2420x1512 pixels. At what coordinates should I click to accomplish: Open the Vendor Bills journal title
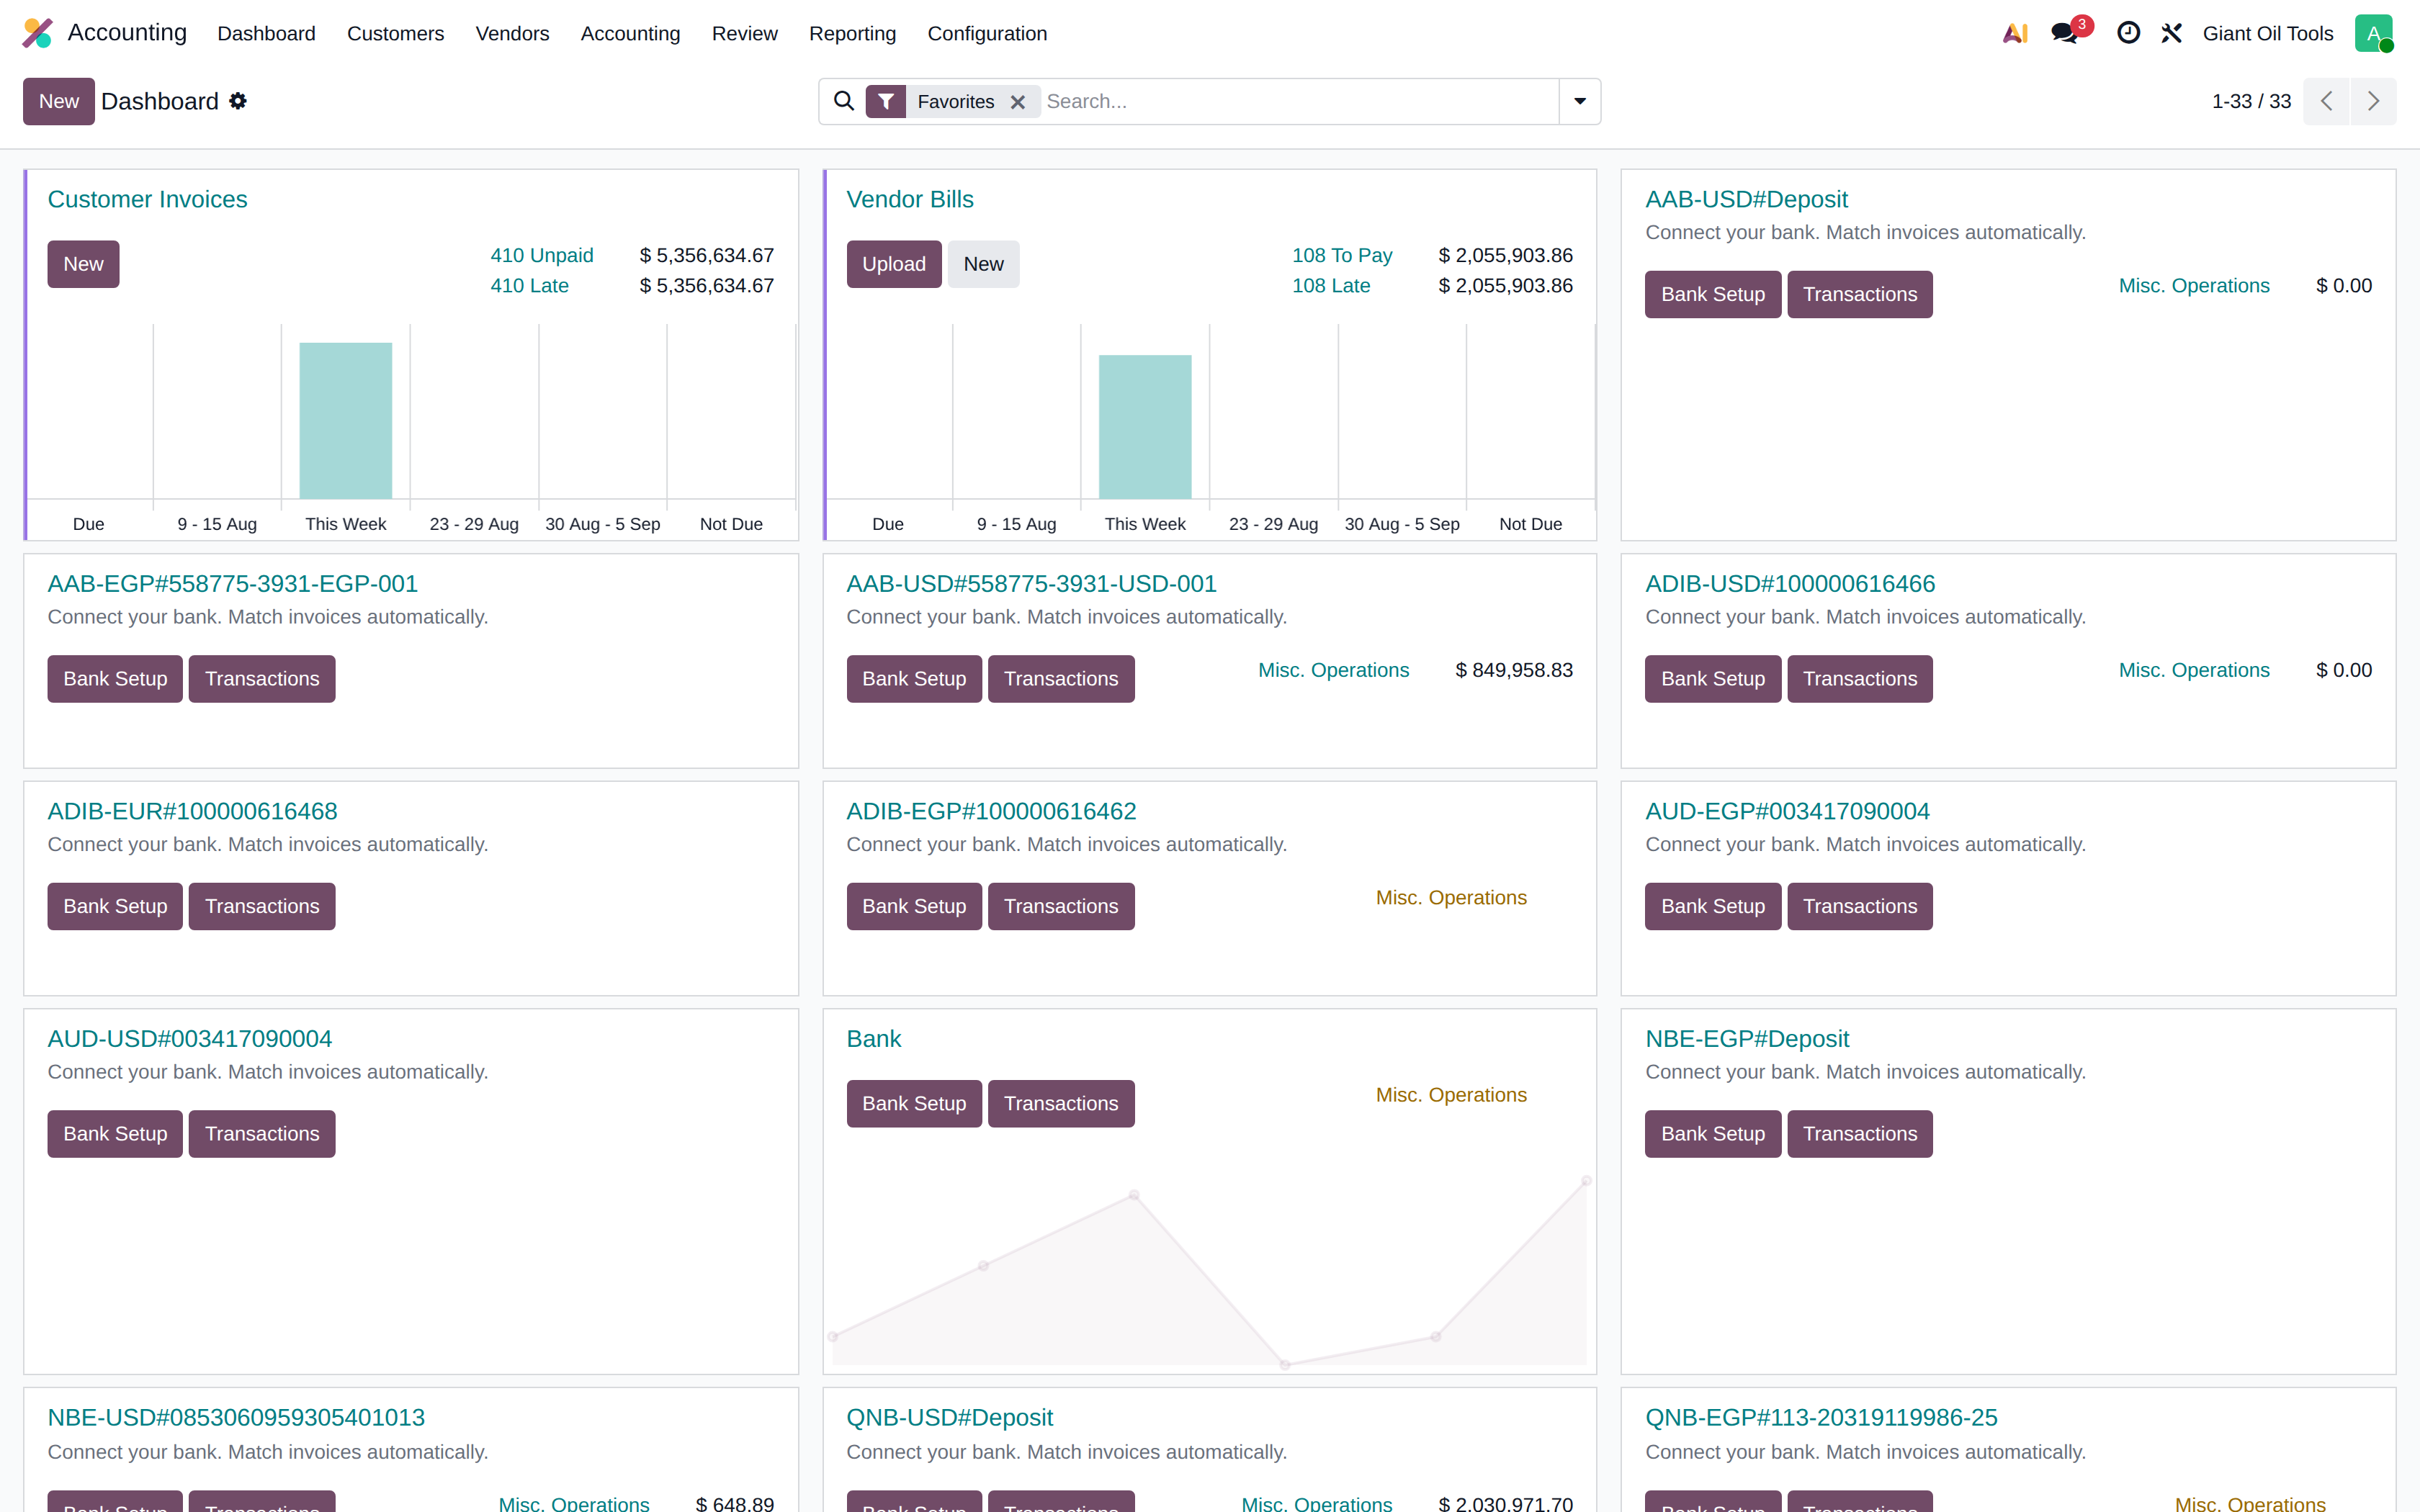pyautogui.click(x=910, y=199)
